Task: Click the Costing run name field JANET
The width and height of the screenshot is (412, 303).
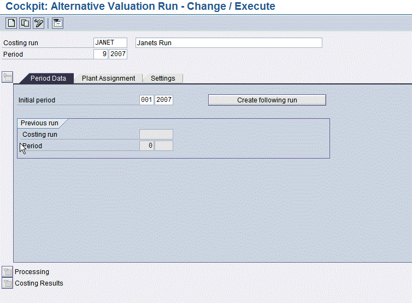Action: point(110,43)
